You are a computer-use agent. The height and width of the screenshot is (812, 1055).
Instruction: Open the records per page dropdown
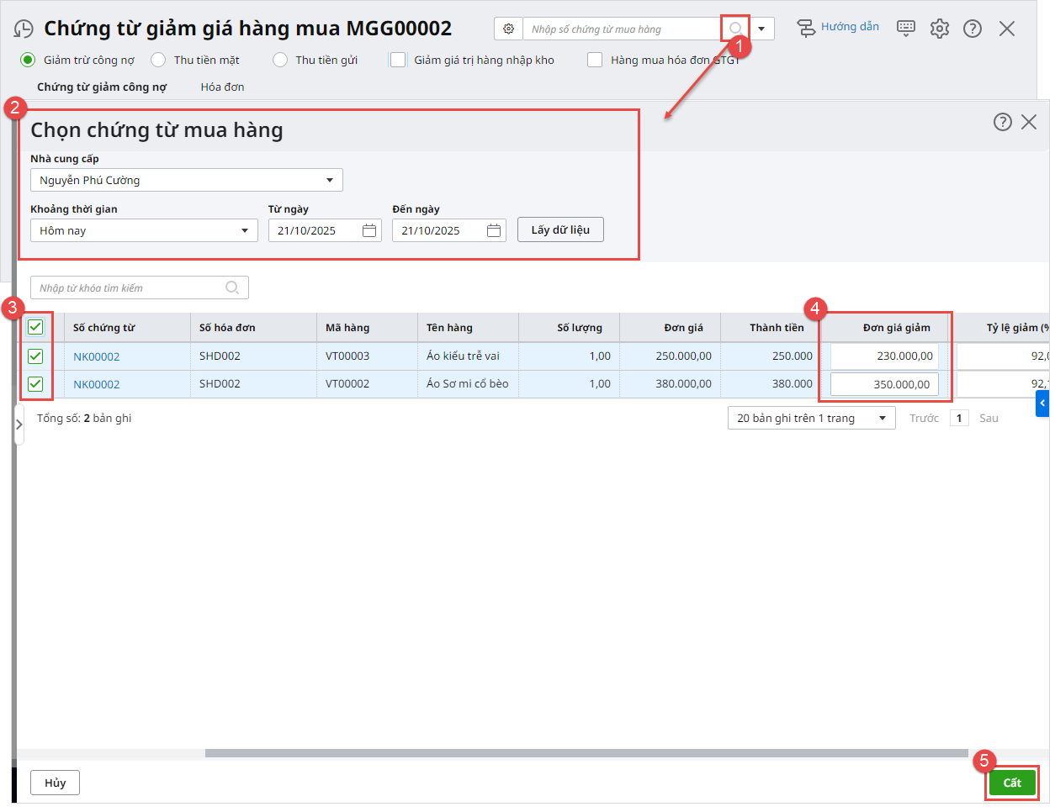coord(882,418)
